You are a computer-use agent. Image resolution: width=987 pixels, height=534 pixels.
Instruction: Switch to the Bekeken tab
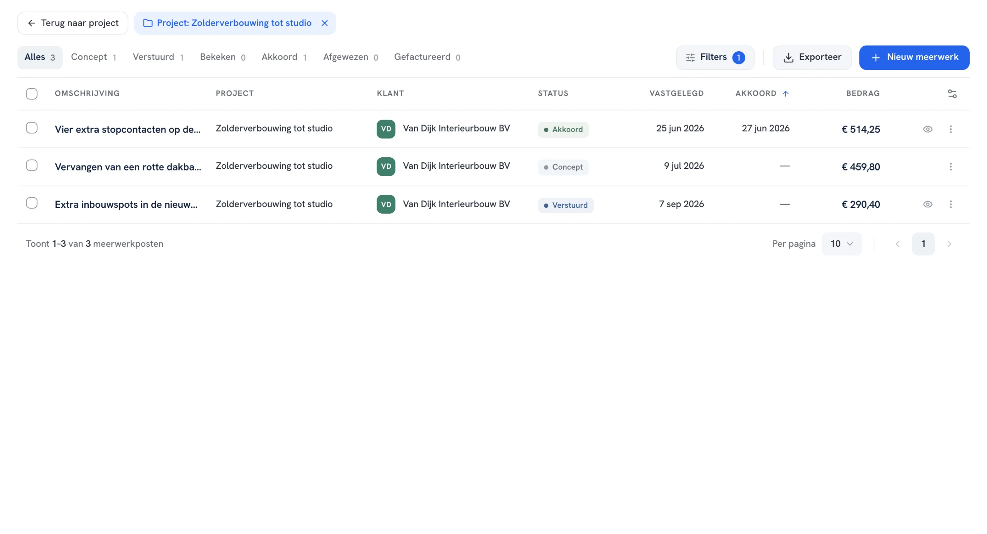(222, 57)
